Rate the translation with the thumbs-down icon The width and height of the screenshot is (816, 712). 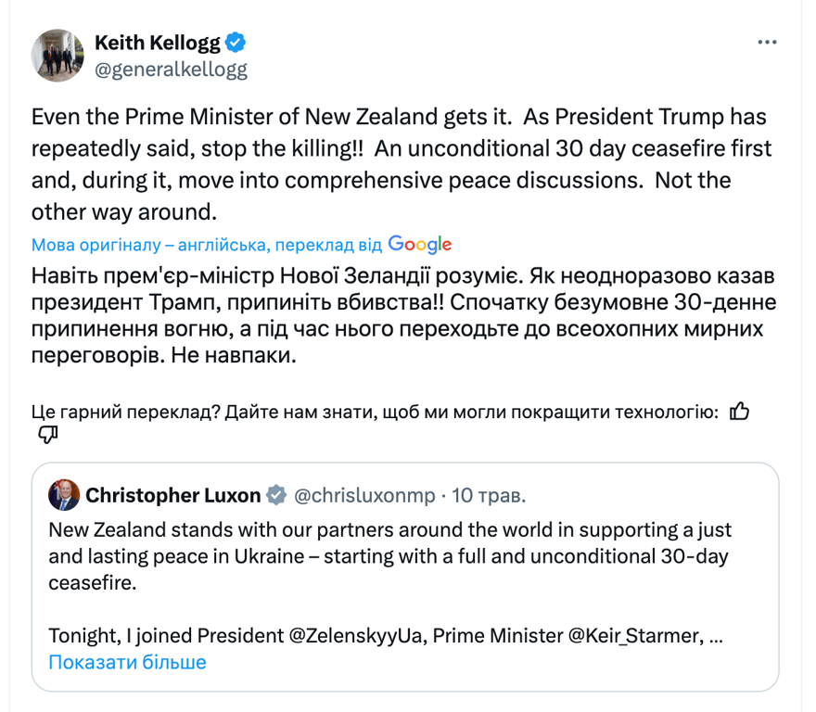coord(45,434)
